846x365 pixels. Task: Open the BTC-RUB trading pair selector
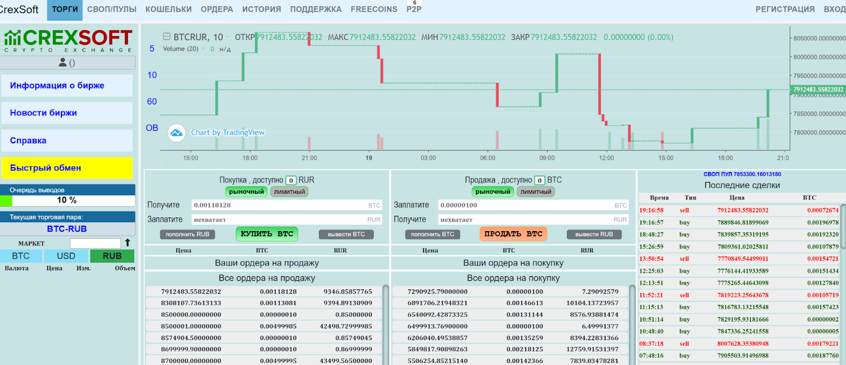point(67,229)
